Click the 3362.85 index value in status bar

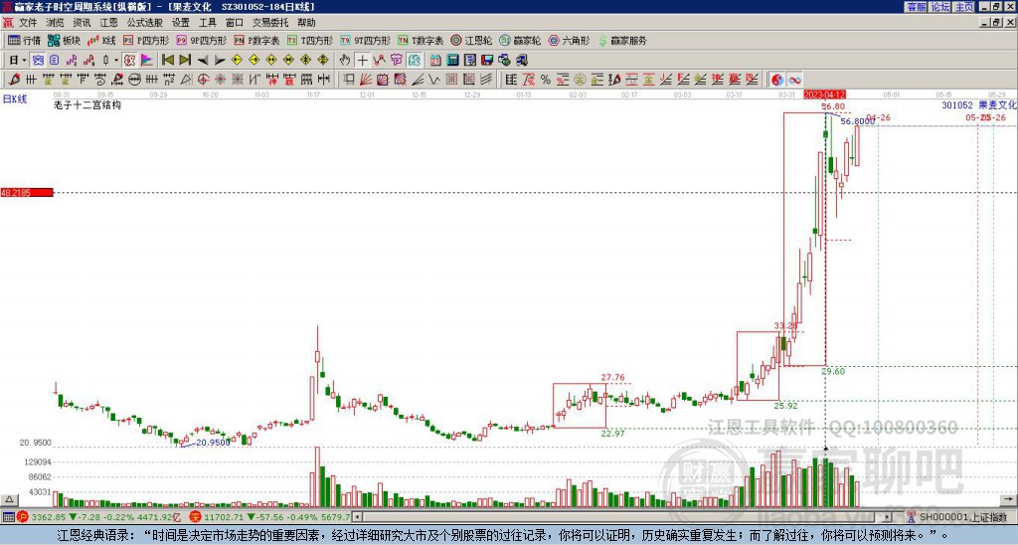click(x=49, y=517)
